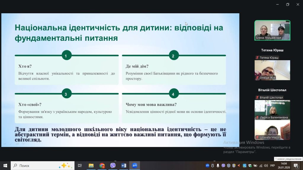Image resolution: width=303 pixels, height=170 pixels.
Task: Click the Тетяна Юраш participant name tile
Action: [272, 50]
